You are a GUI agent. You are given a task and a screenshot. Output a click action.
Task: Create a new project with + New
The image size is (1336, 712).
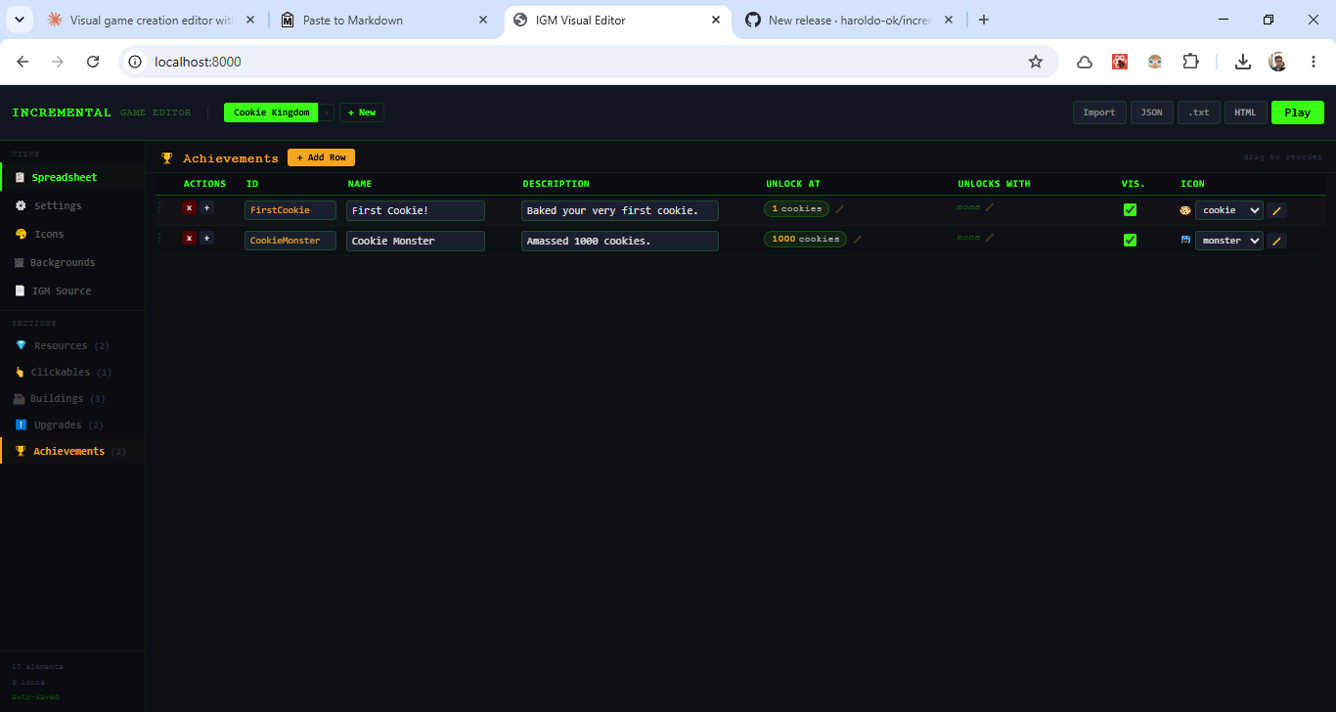[x=362, y=112]
